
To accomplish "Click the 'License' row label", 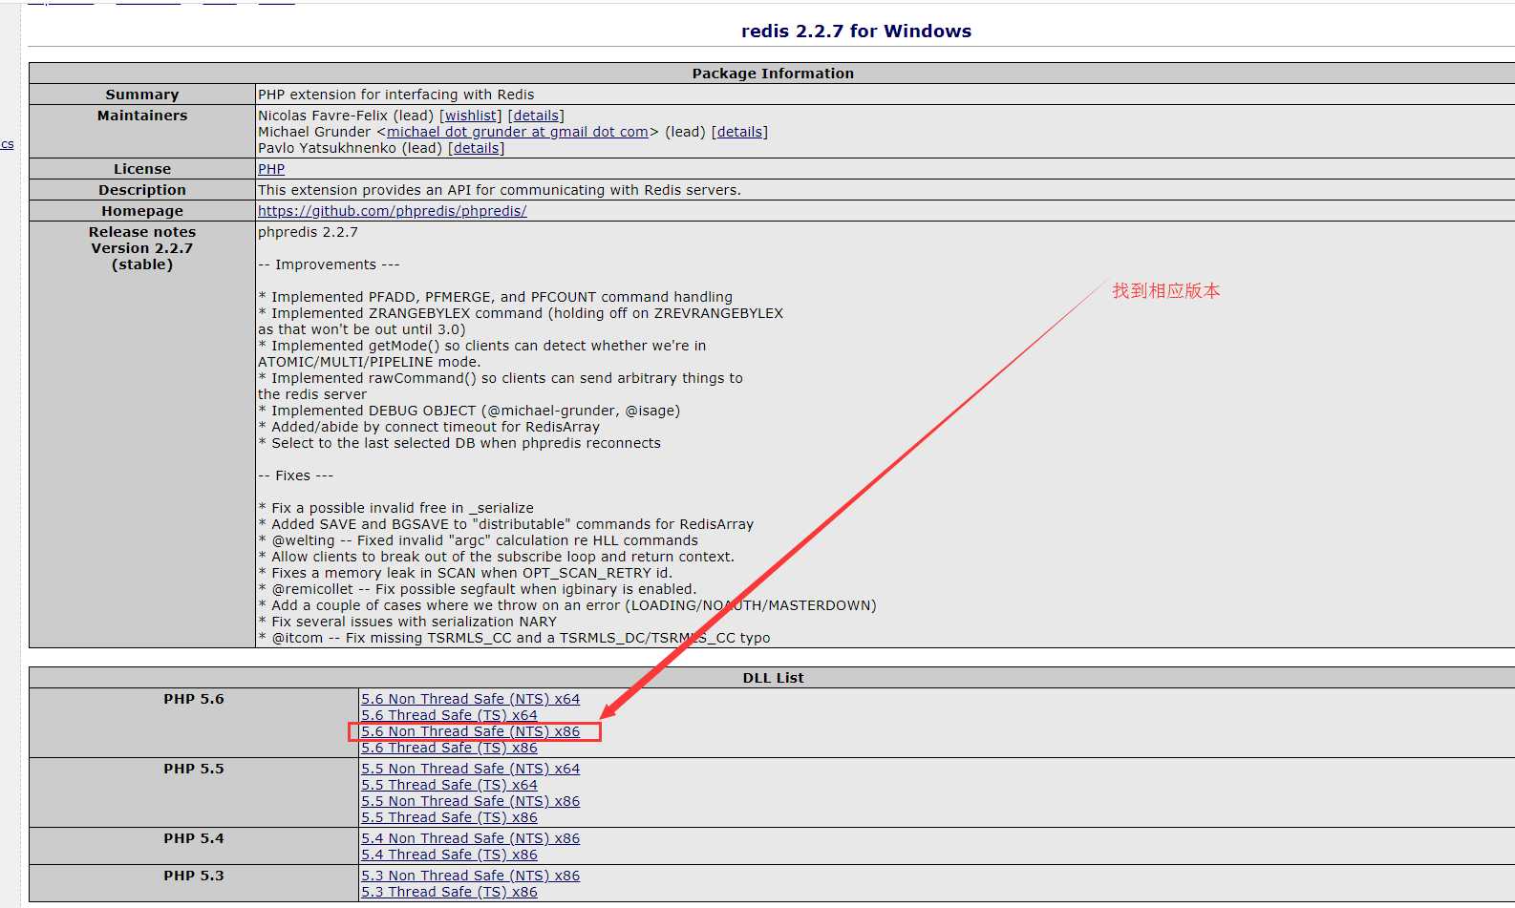I will [x=142, y=169].
